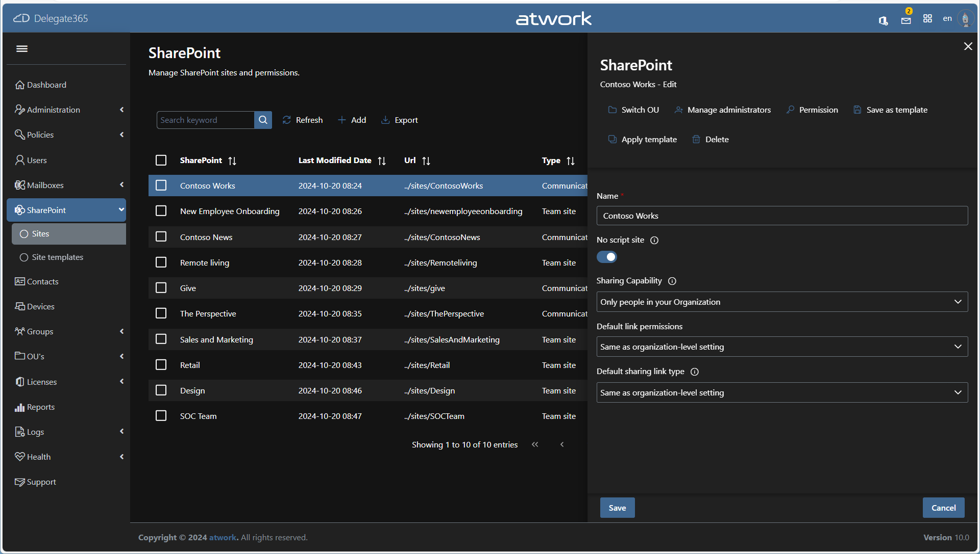Open the atwork footer link
This screenshot has width=980, height=554.
pos(224,537)
